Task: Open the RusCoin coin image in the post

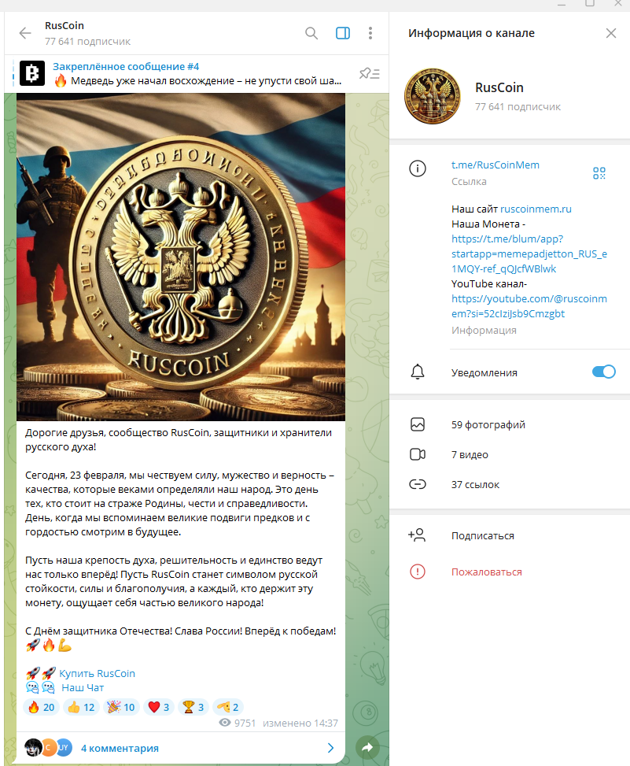Action: pos(181,257)
